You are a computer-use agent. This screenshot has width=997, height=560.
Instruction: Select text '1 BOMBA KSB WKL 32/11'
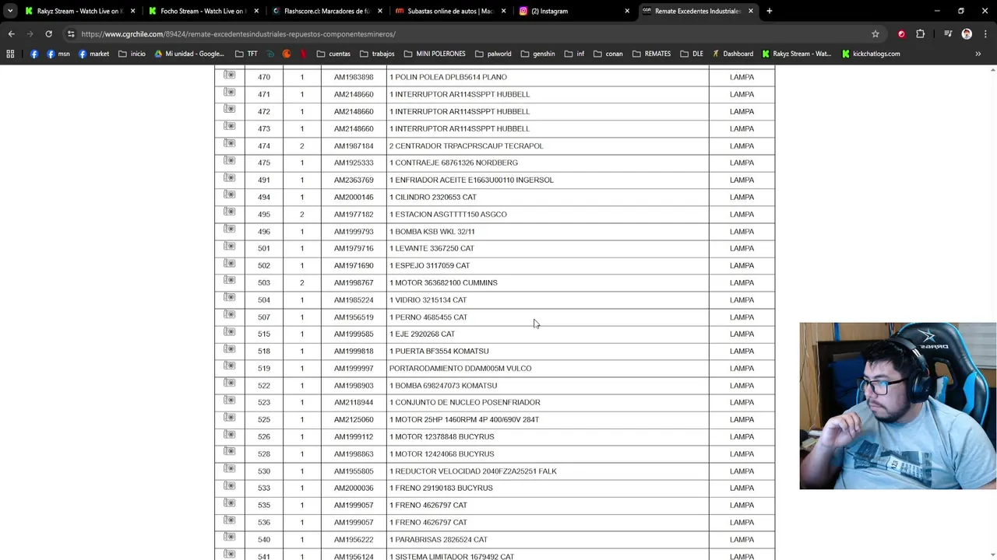point(432,232)
